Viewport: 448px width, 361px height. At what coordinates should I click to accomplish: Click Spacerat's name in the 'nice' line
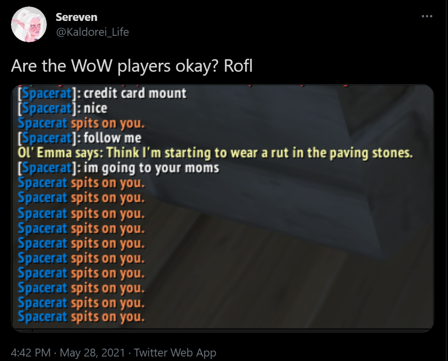pyautogui.click(x=47, y=108)
